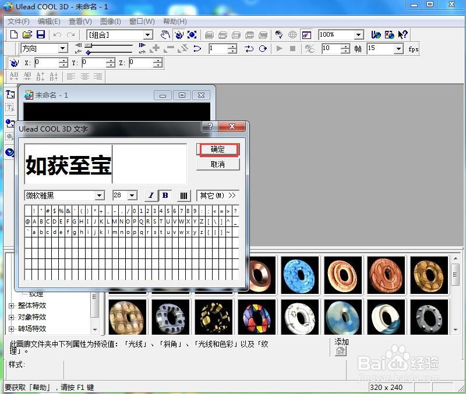The image size is (466, 394).
Task: Close the Ulead COOL 3D 文字 dialog
Action: tap(232, 126)
